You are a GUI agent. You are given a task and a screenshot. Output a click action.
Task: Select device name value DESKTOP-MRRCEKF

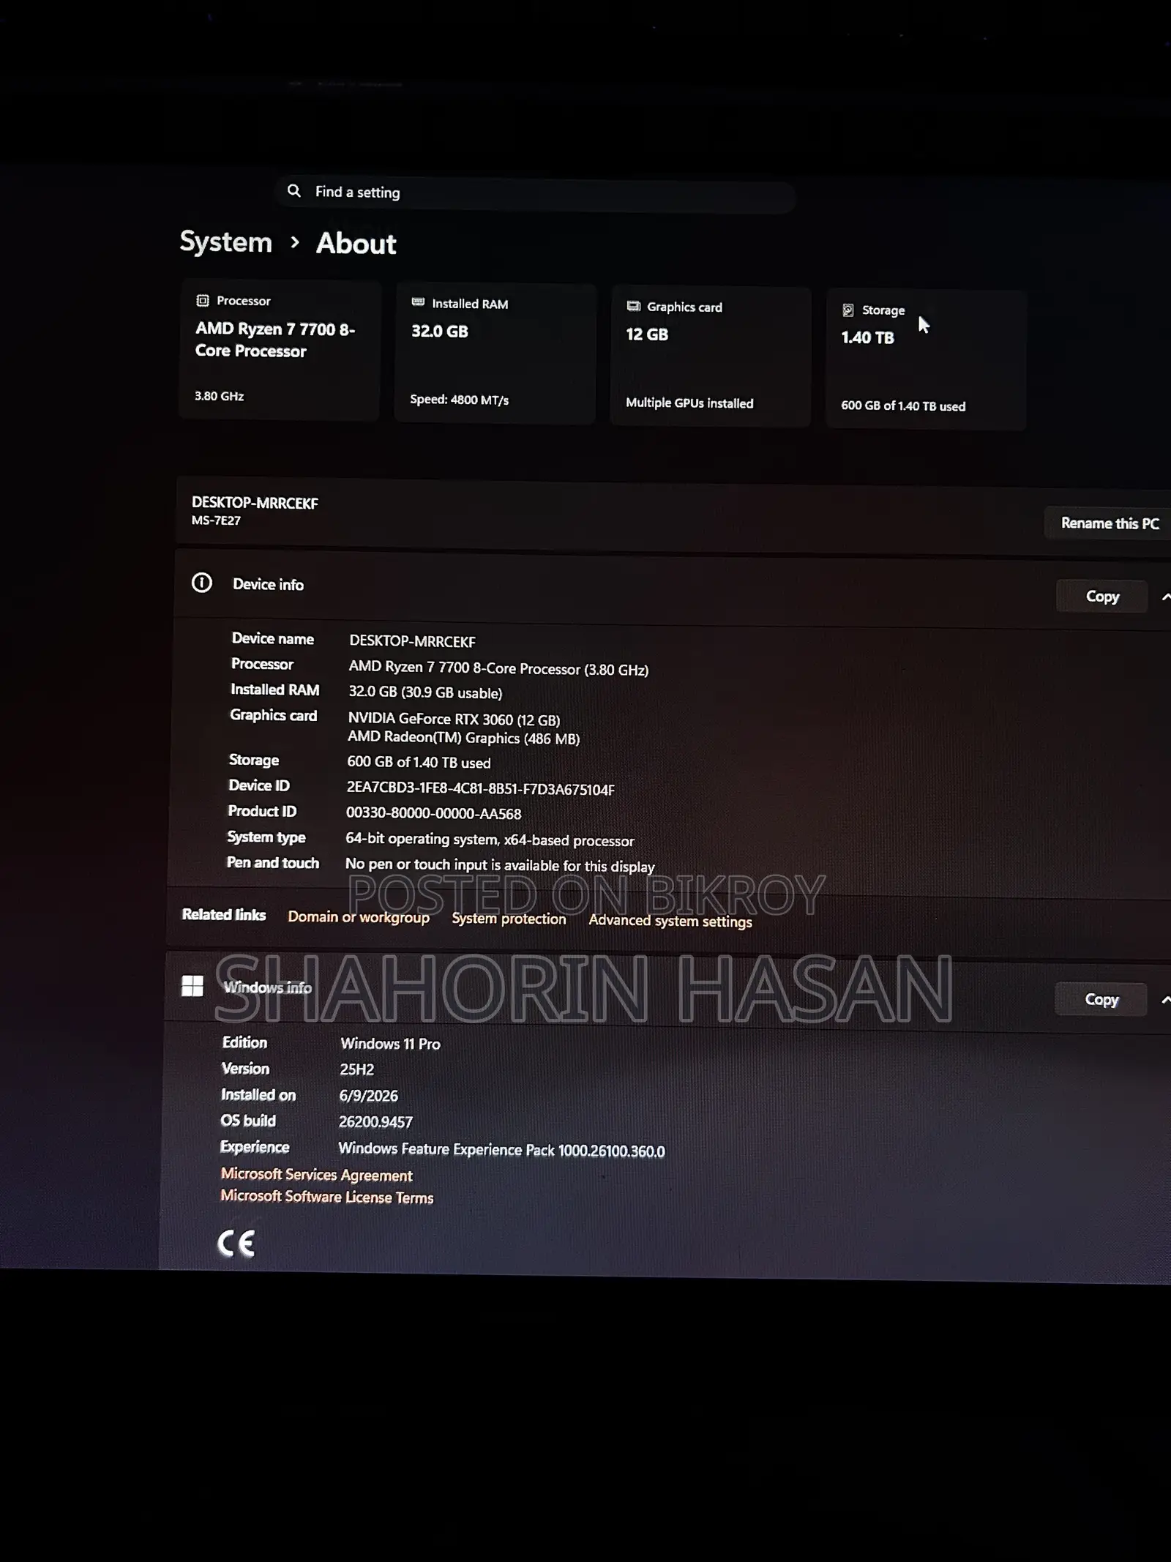412,641
